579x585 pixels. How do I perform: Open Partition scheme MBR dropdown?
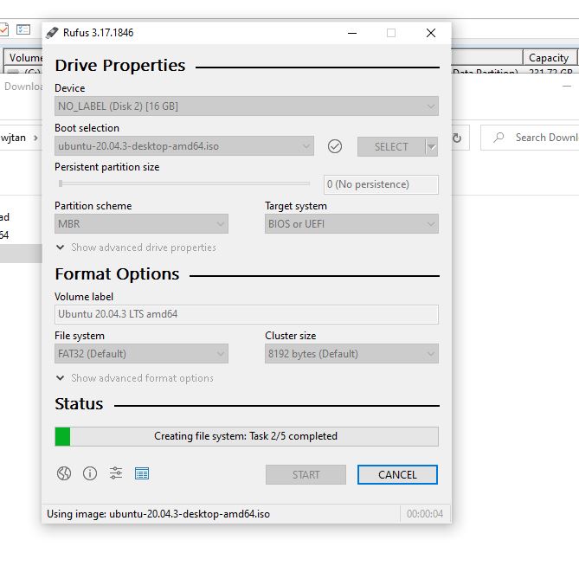[141, 224]
